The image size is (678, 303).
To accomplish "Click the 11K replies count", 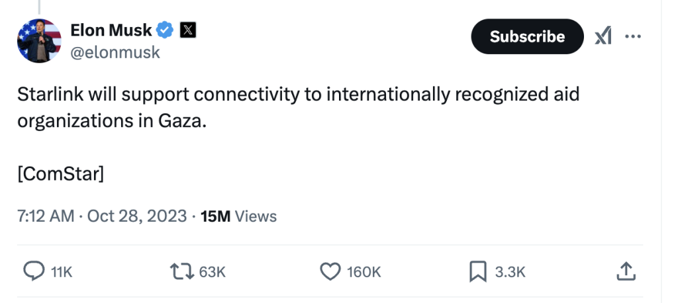I will coord(62,271).
